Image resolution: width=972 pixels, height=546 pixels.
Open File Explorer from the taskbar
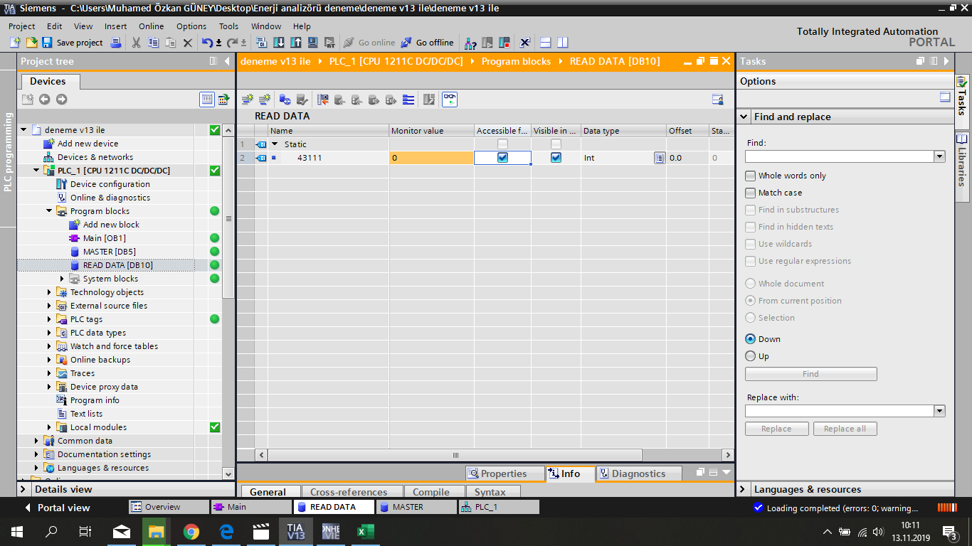click(x=155, y=531)
